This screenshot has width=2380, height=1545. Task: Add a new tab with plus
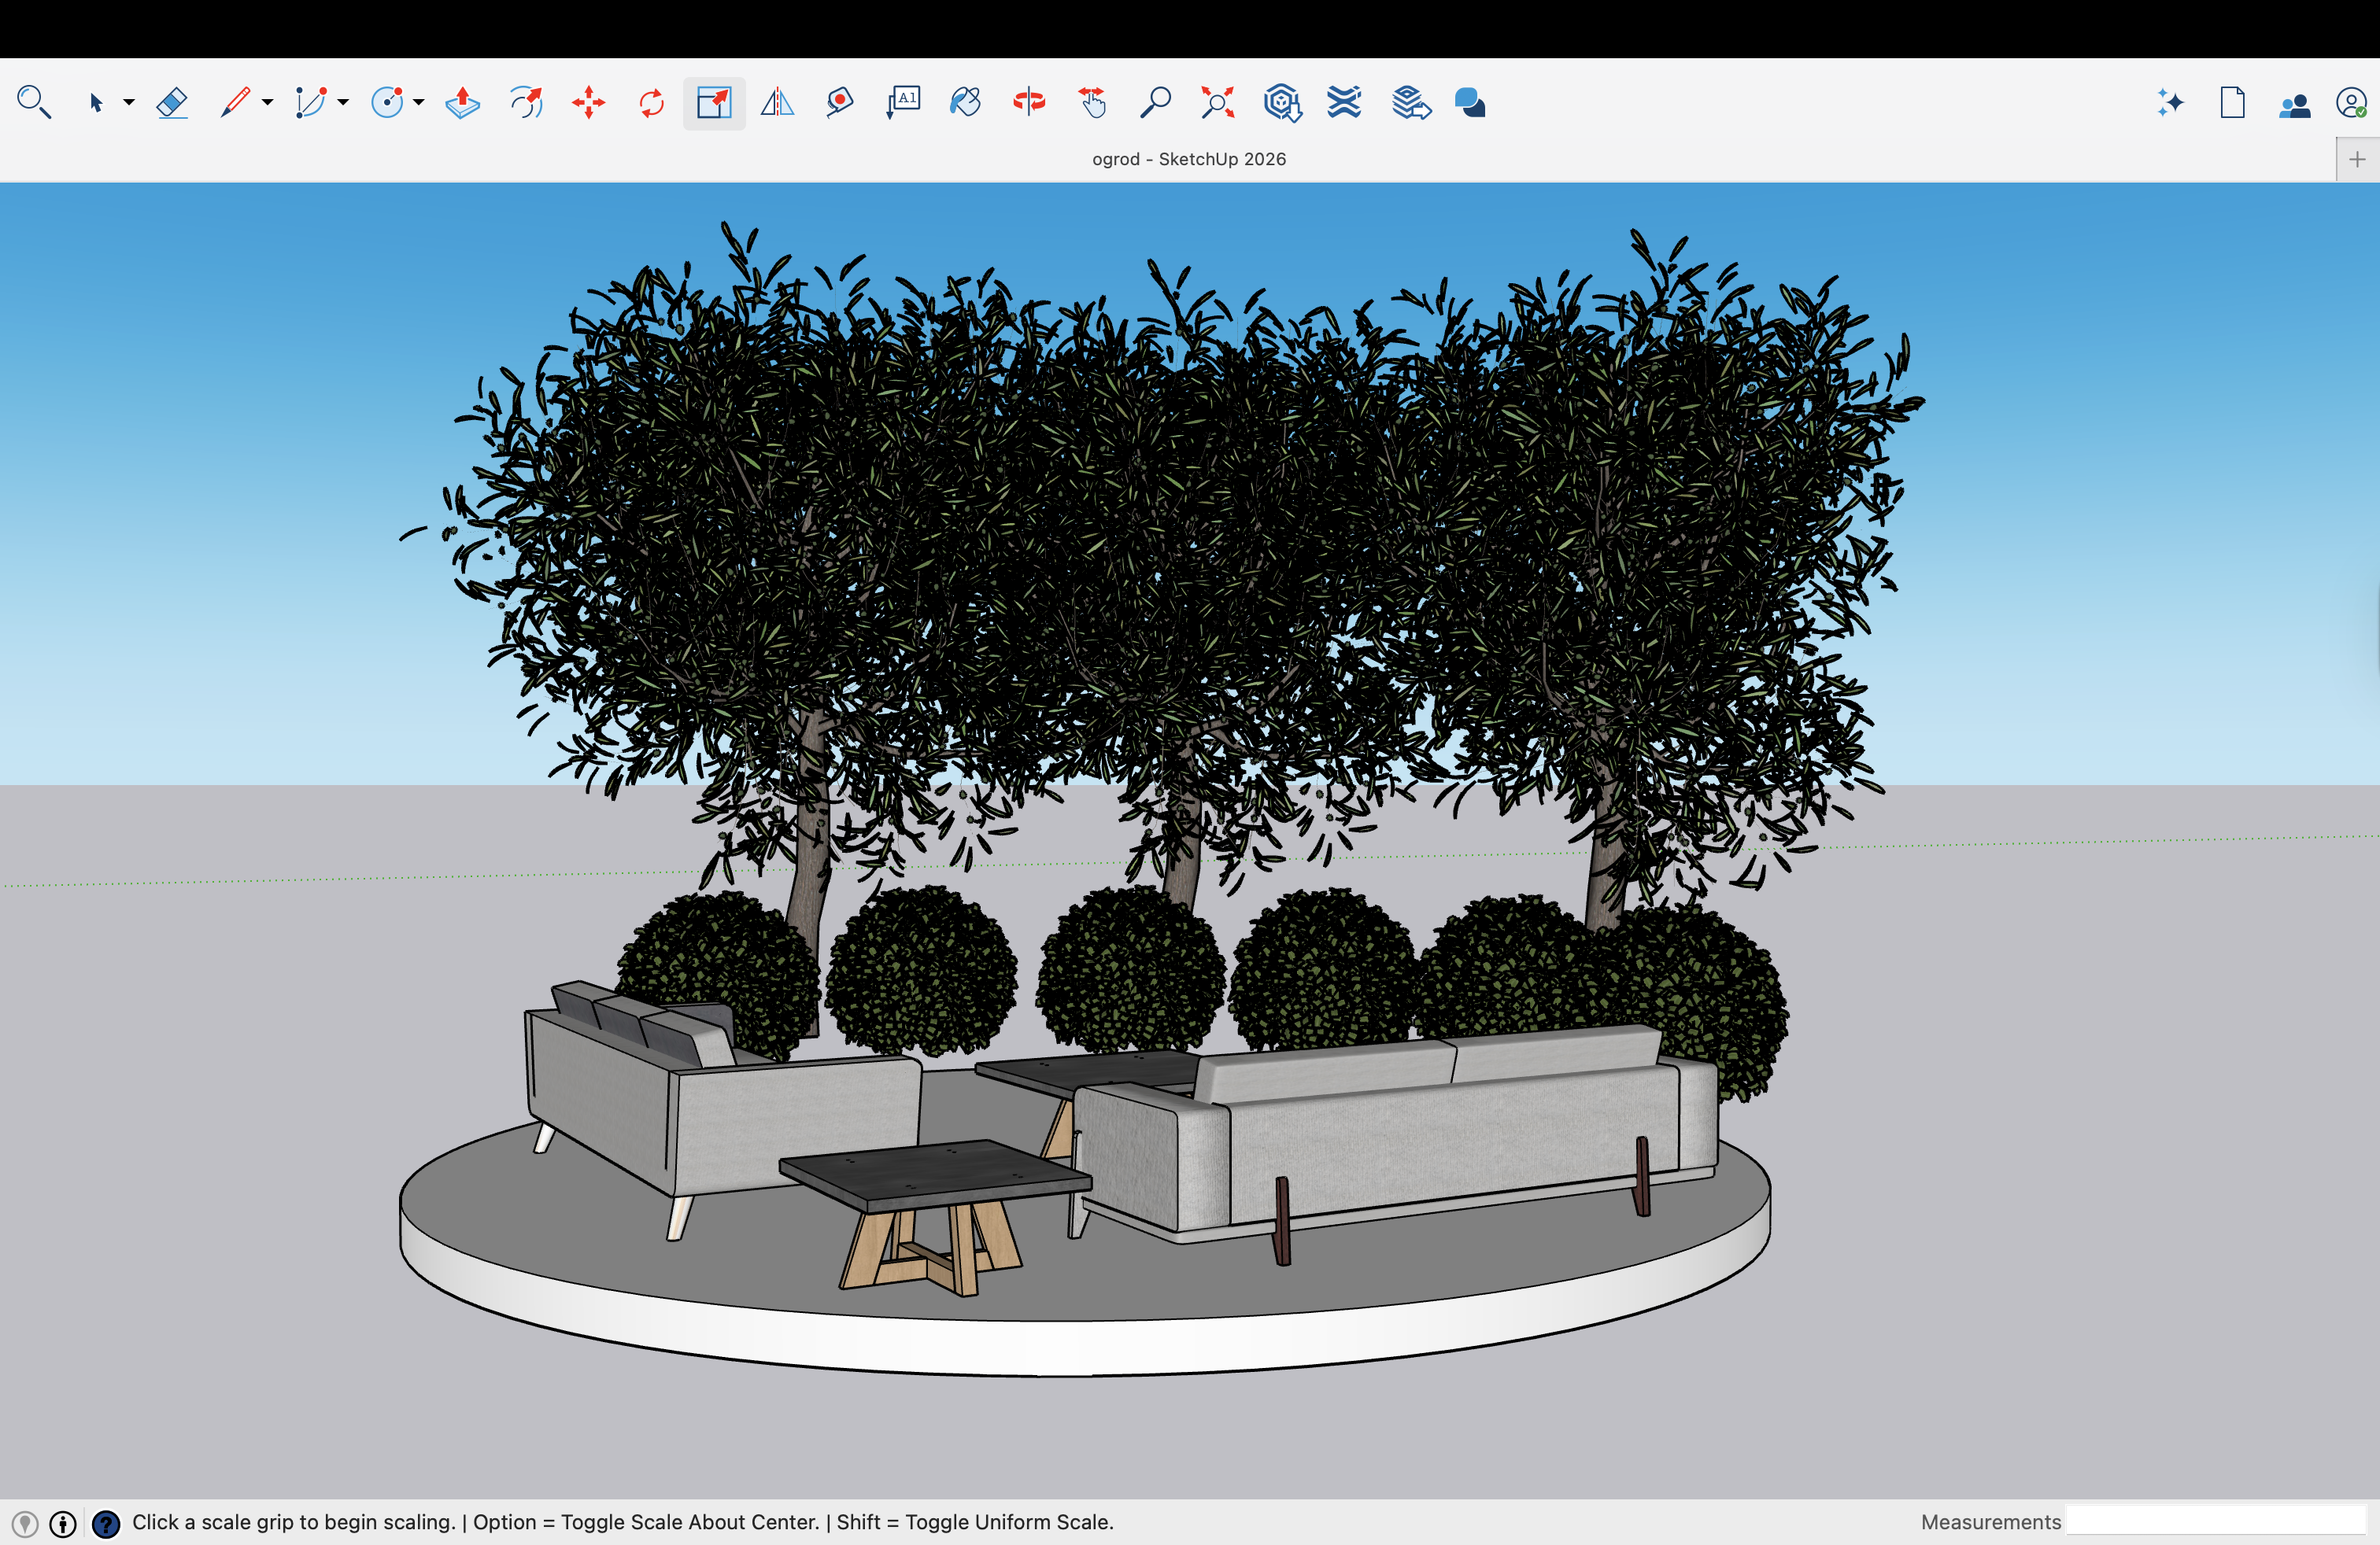tap(2357, 160)
